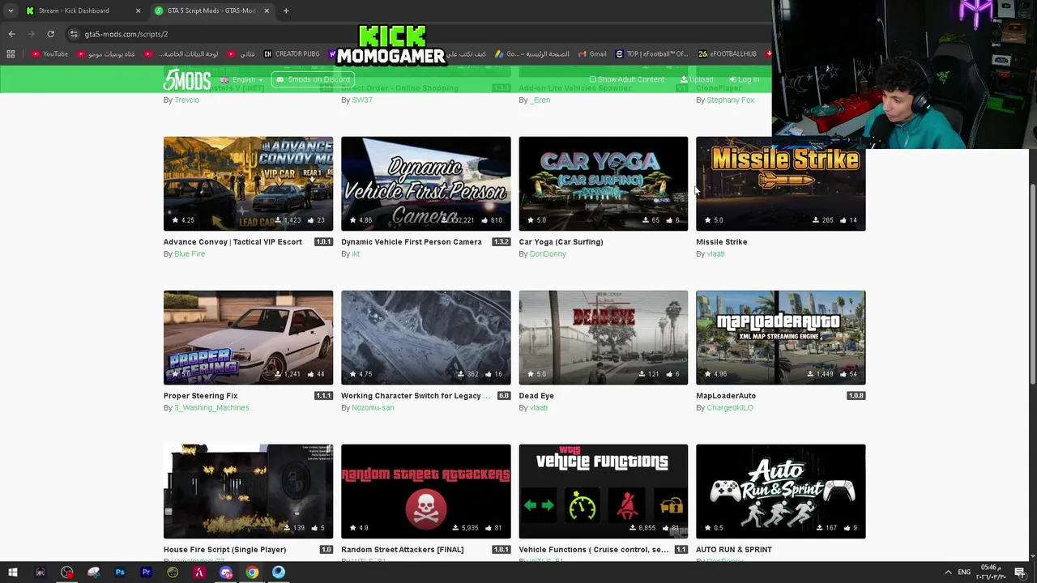Open Advance Convoy thumbnail
The image size is (1037, 583).
(248, 184)
